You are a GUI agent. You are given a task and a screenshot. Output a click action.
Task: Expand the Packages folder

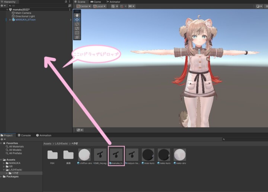1,176
